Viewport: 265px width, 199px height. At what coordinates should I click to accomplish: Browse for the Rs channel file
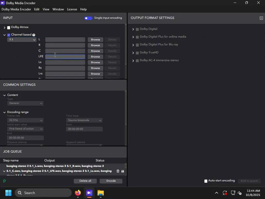95,68
